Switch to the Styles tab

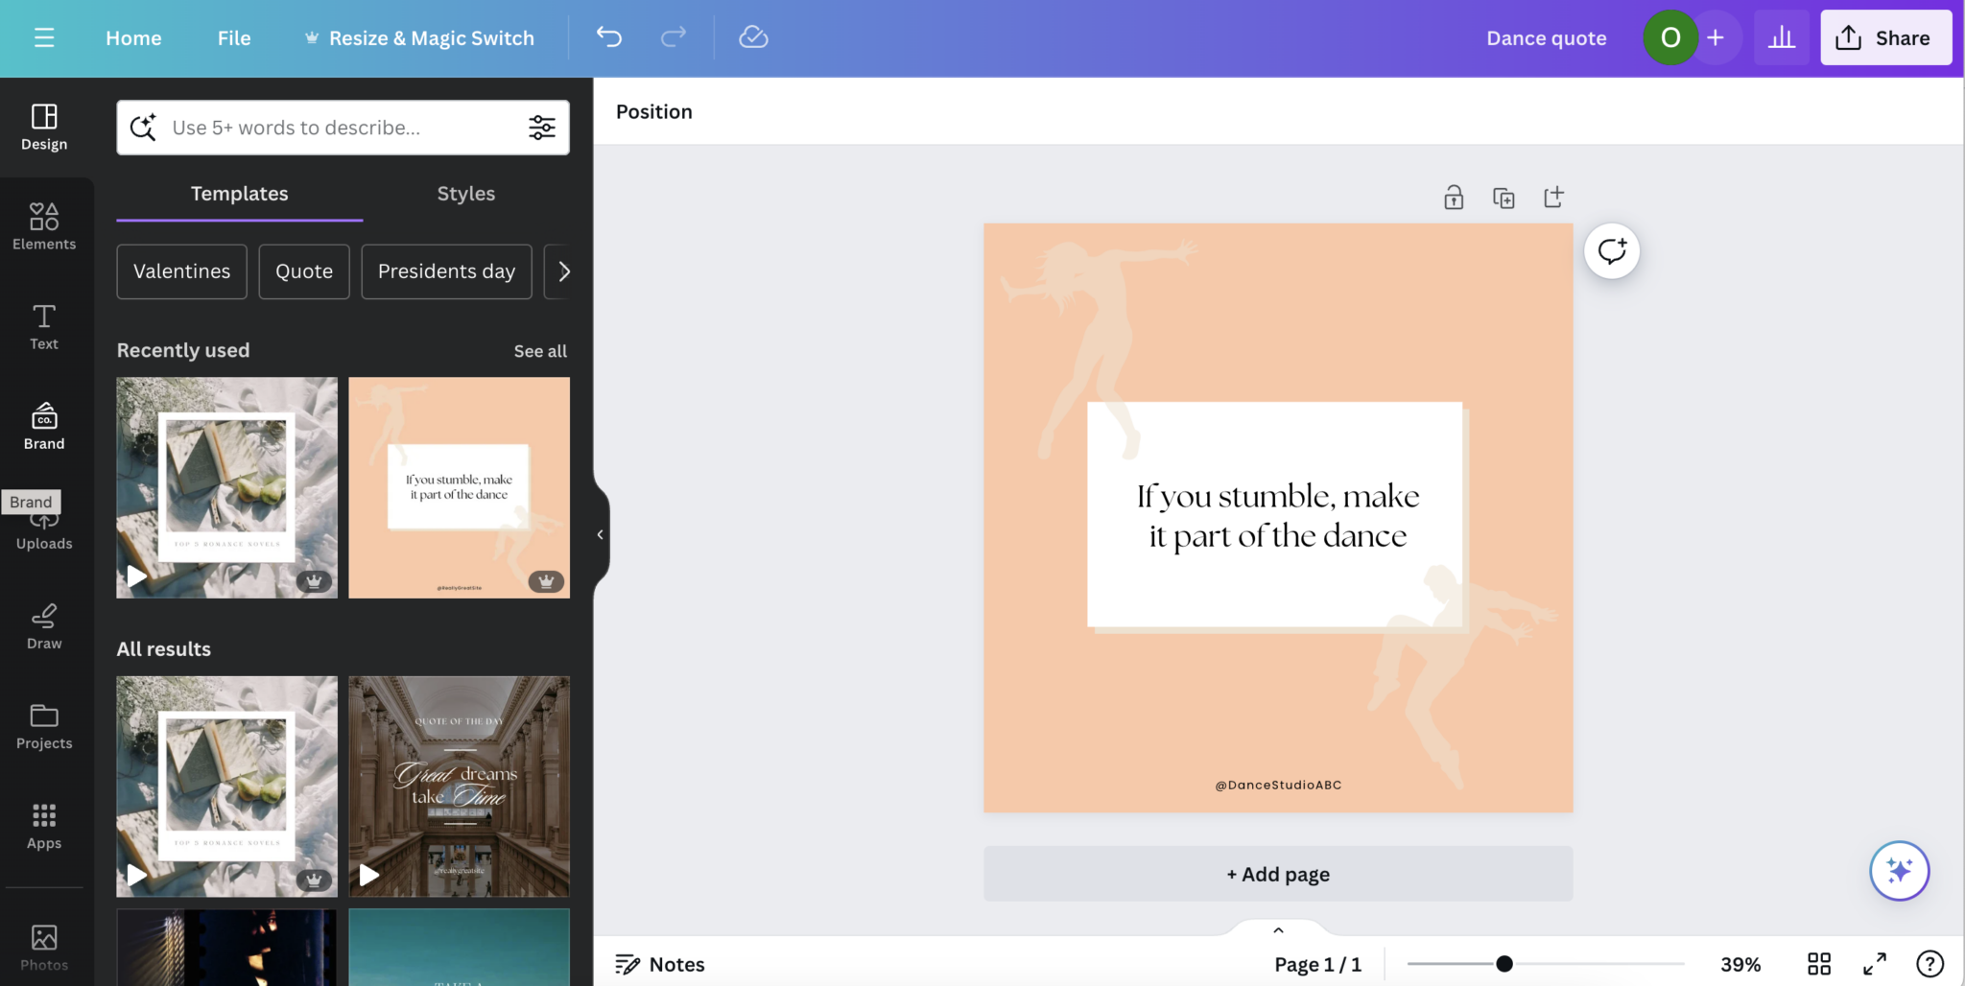tap(466, 194)
